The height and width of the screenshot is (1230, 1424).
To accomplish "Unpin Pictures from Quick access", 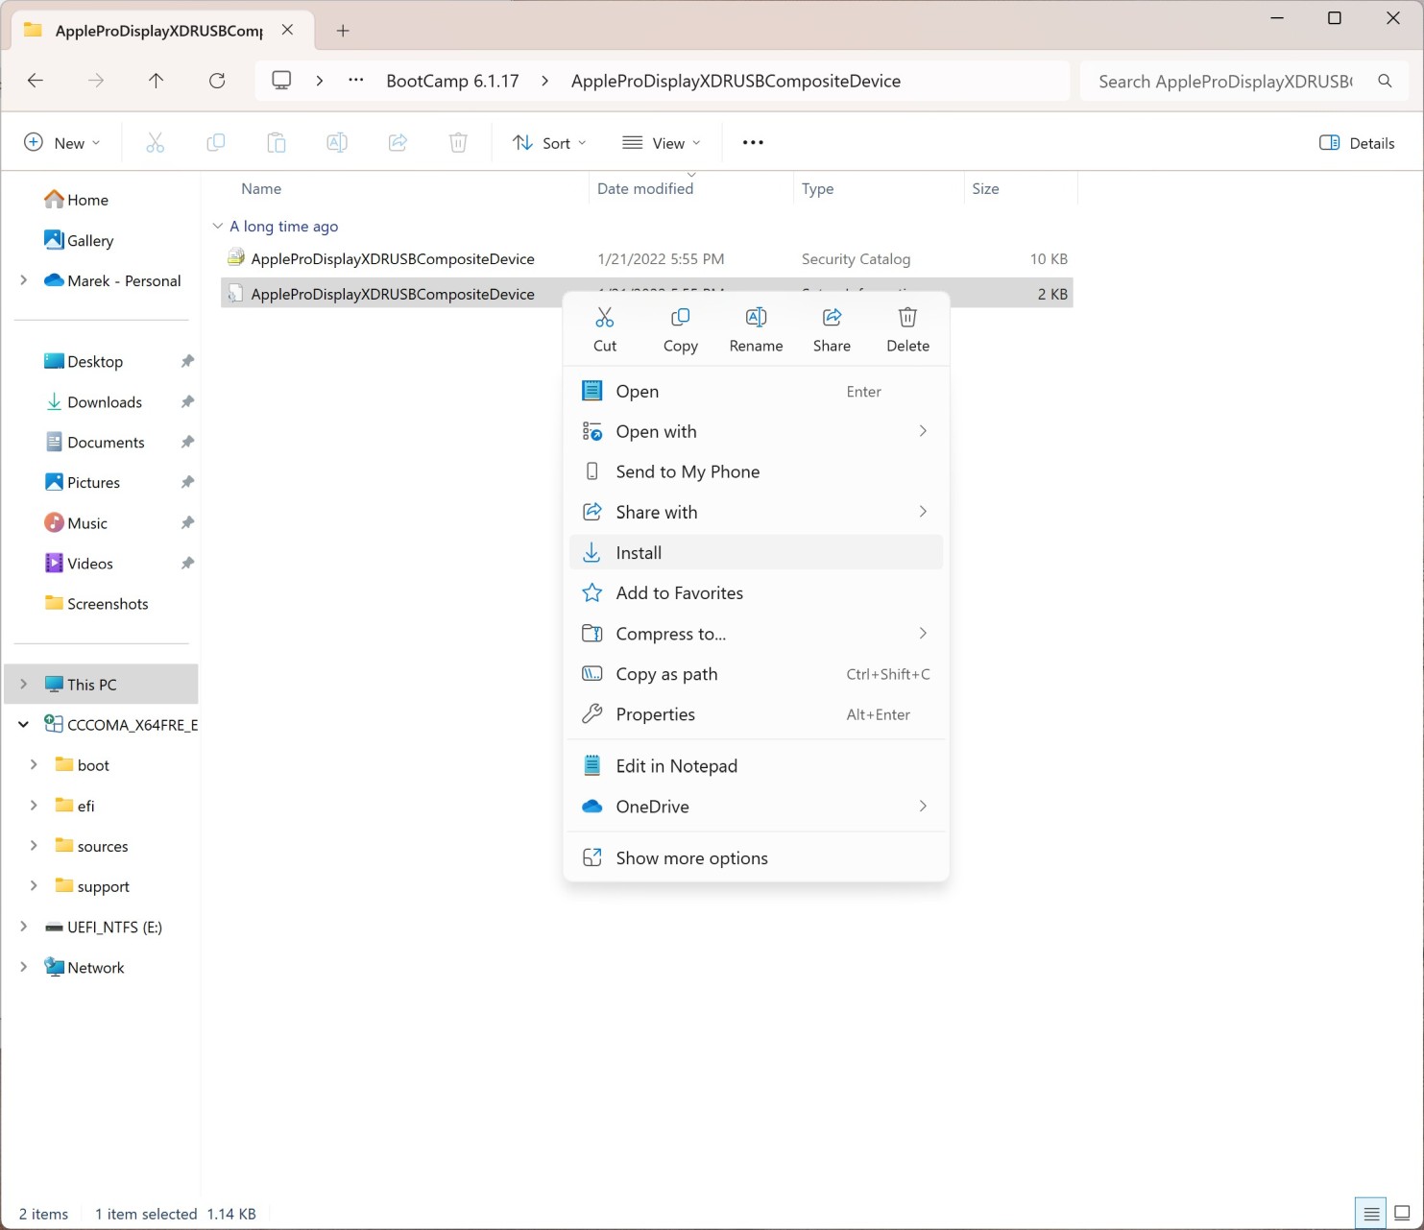I will click(x=187, y=482).
